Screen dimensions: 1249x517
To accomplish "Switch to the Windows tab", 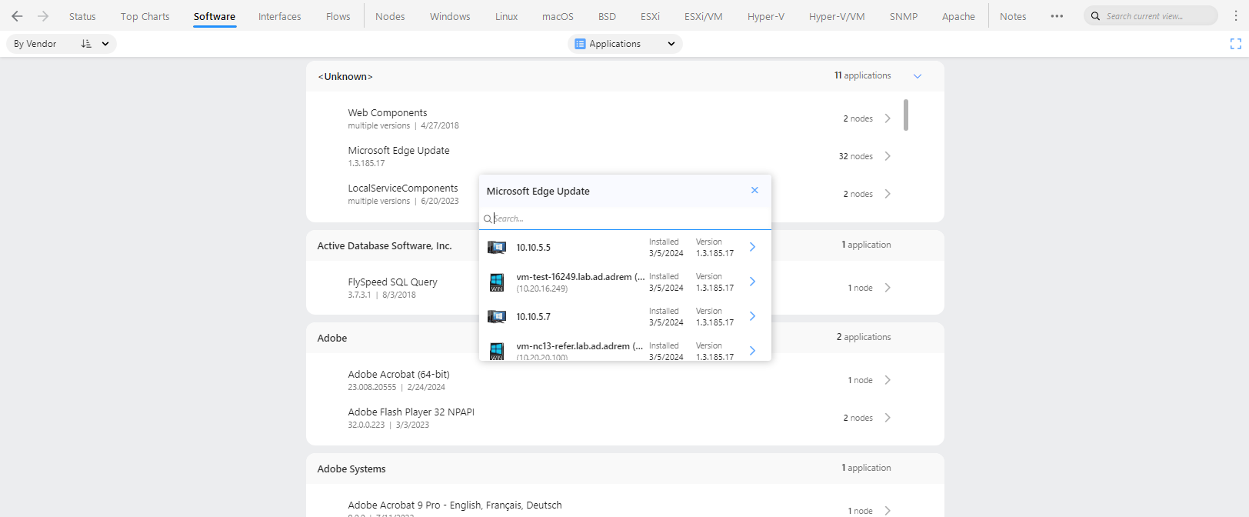I will 450,16.
